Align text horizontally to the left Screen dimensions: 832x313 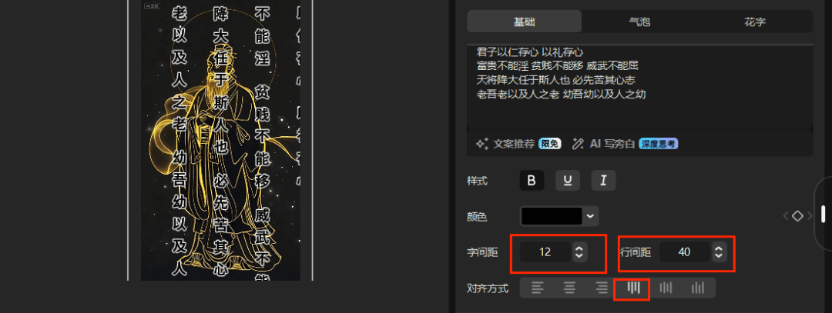click(538, 288)
